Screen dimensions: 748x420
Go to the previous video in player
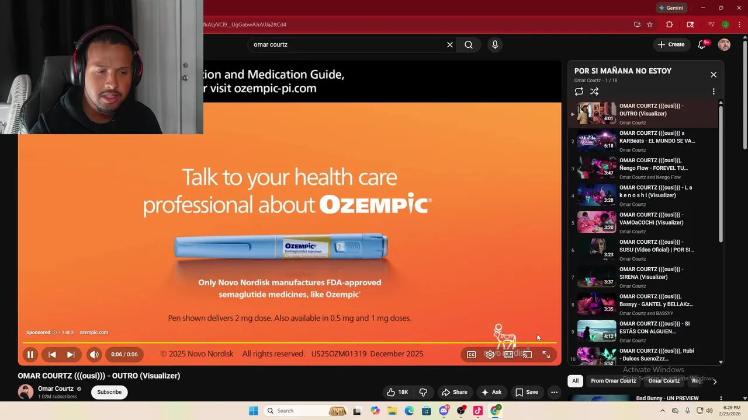[52, 354]
